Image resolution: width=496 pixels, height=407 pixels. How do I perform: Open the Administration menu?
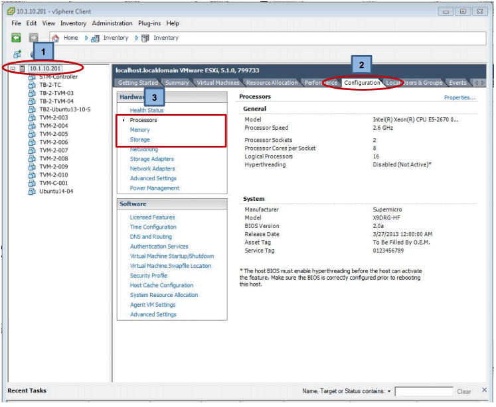click(112, 23)
